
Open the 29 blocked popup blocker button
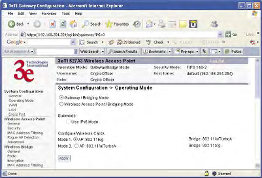pyautogui.click(x=129, y=42)
